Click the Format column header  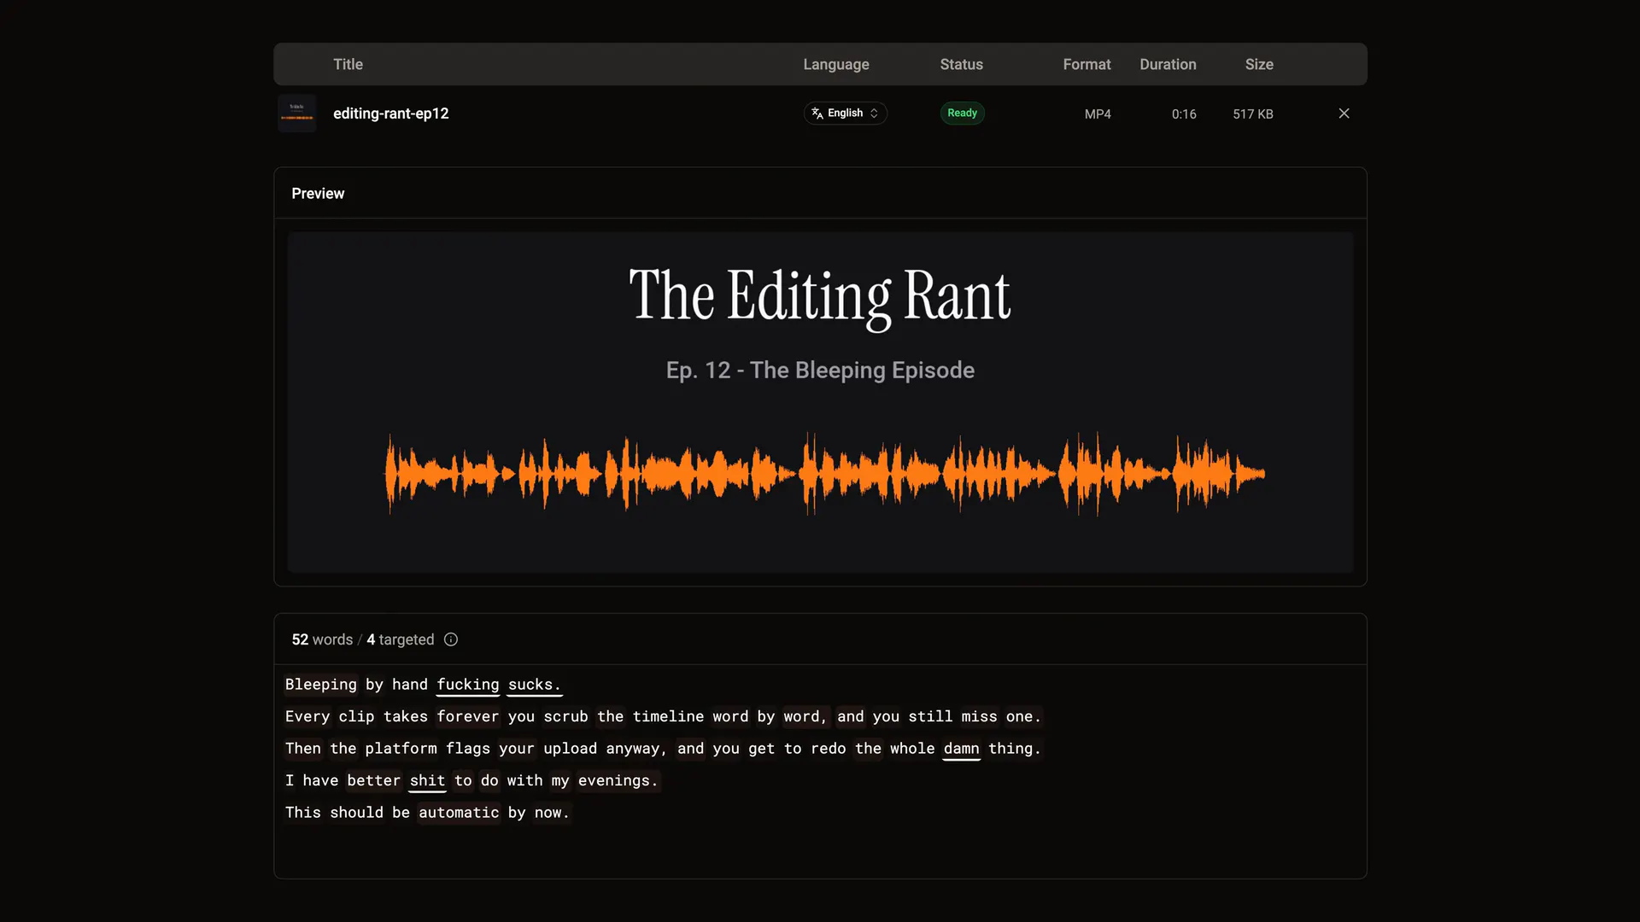tap(1086, 64)
